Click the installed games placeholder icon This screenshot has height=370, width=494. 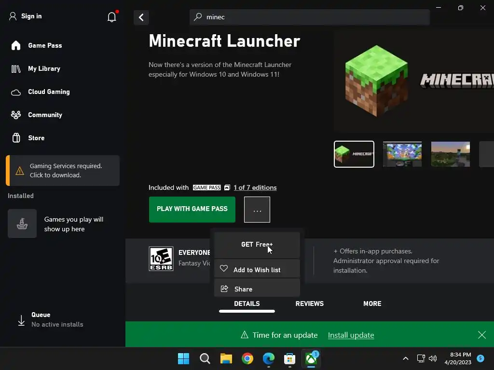click(x=22, y=224)
